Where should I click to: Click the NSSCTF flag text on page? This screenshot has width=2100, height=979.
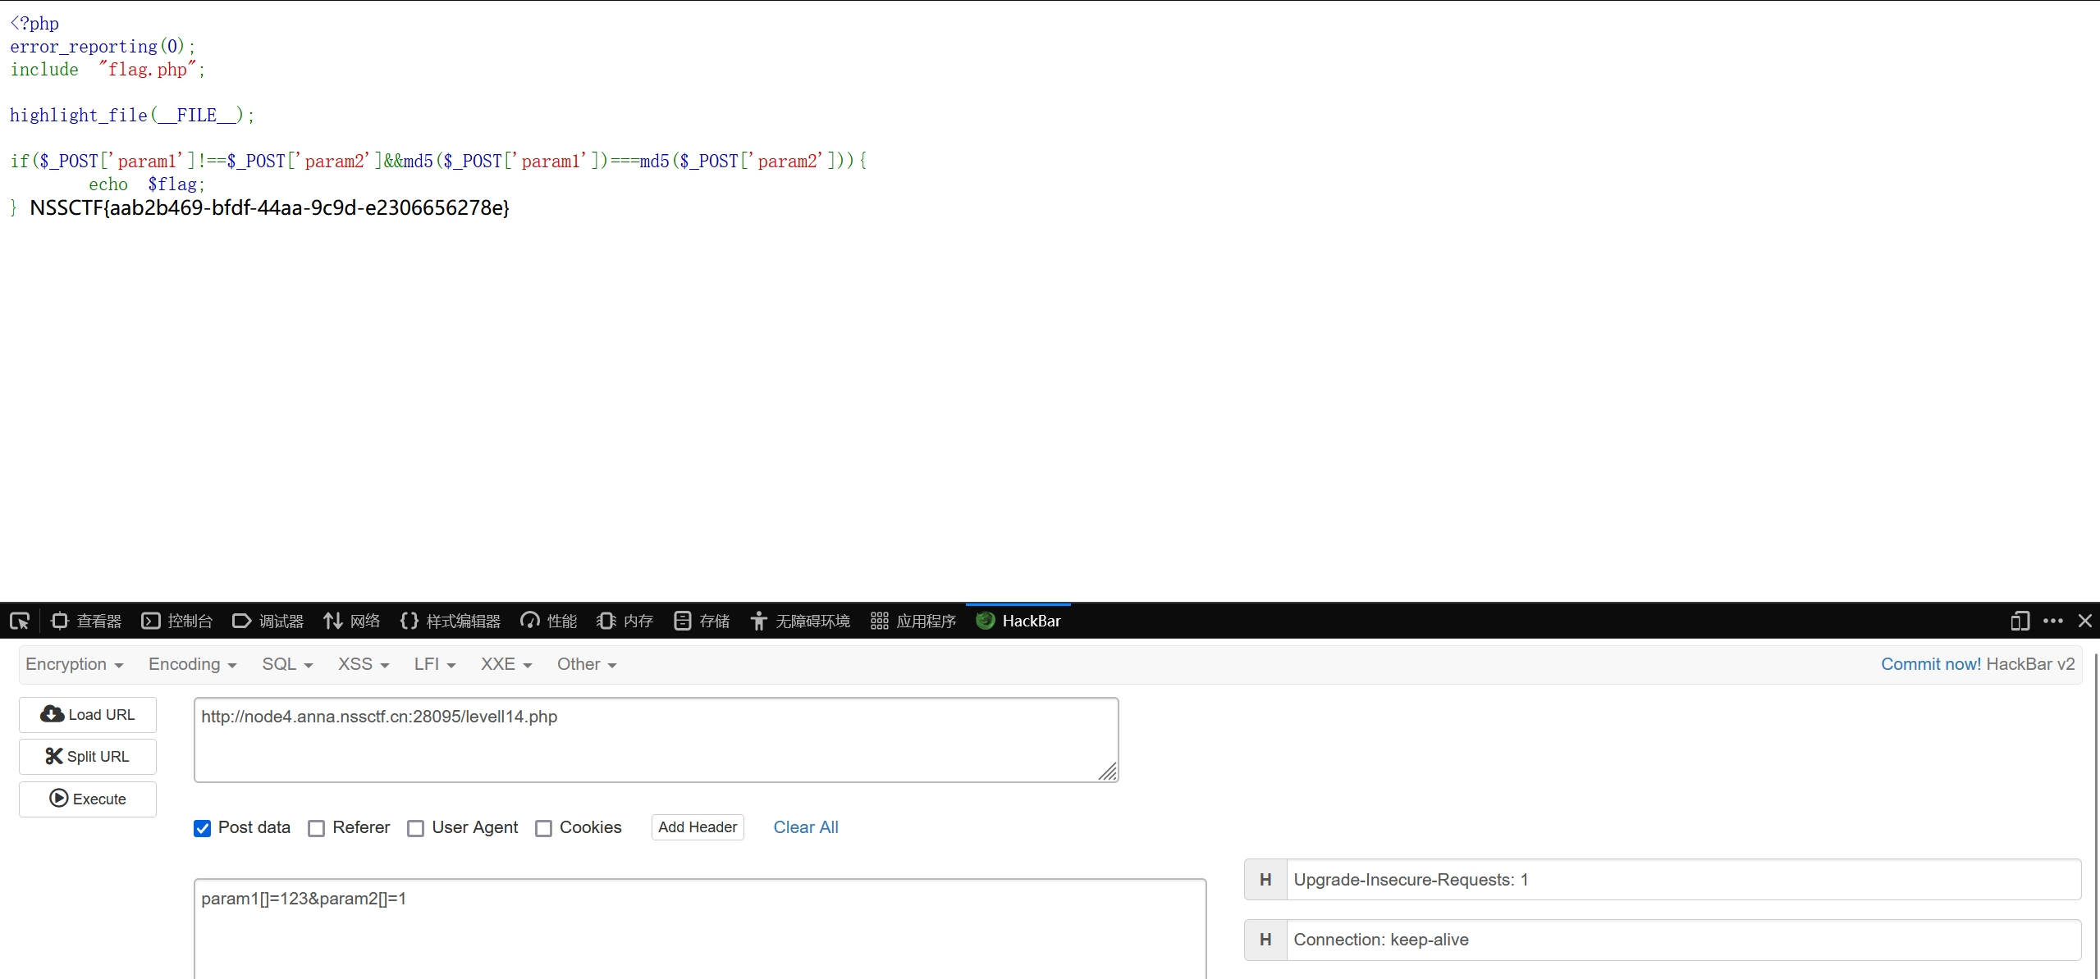coord(269,207)
